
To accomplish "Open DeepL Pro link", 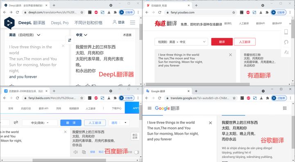I will pos(60,23).
